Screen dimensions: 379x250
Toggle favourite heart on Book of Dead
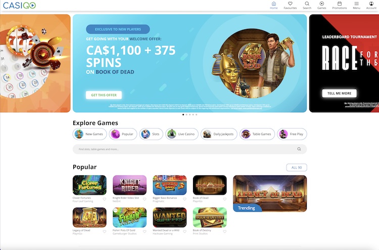pos(224,199)
